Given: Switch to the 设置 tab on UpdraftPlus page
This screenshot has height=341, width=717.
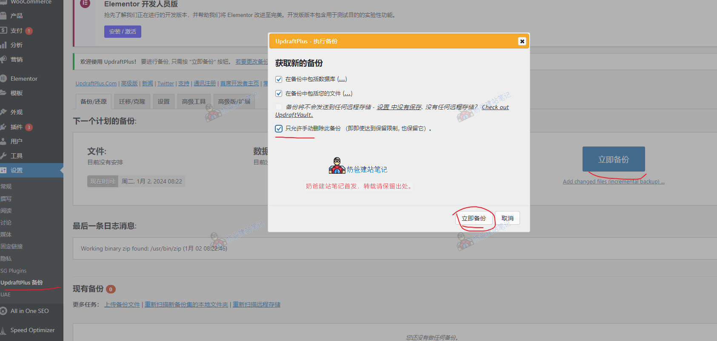Looking at the screenshot, I should click(x=163, y=101).
